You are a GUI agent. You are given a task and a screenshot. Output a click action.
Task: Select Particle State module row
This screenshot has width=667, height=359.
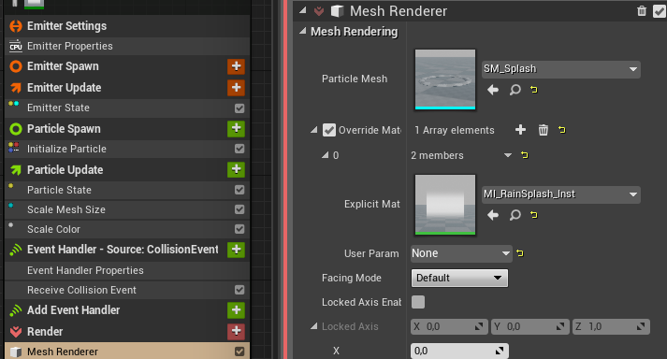127,190
